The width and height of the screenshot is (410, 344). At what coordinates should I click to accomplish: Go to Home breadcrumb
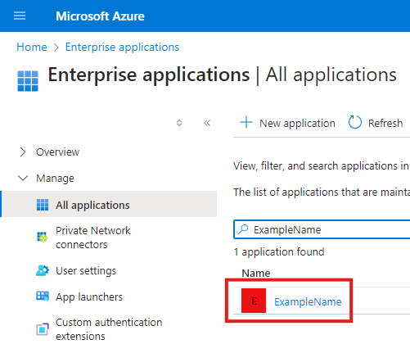(32, 47)
